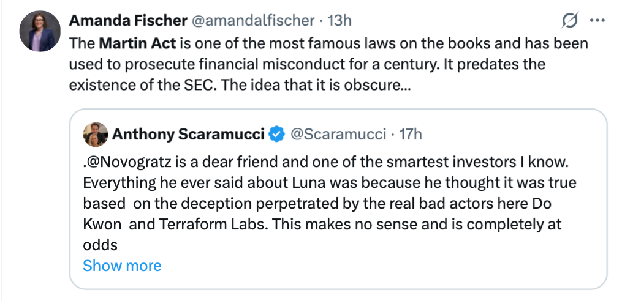Open the 13h timestamp link
This screenshot has width=622, height=301.
point(339,20)
